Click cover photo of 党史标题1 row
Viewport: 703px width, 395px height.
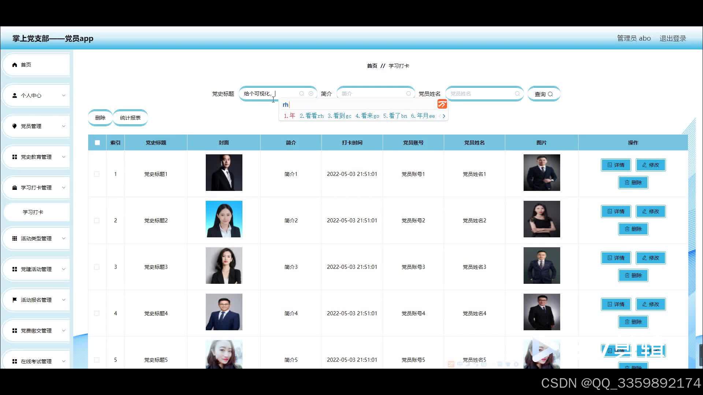click(224, 173)
